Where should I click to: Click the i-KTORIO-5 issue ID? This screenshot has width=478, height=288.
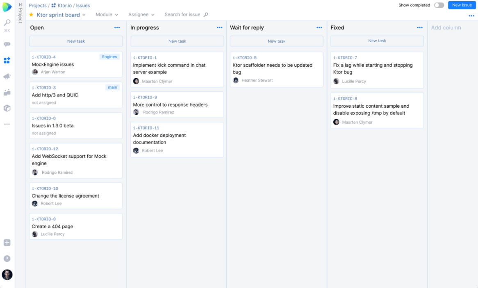244,58
